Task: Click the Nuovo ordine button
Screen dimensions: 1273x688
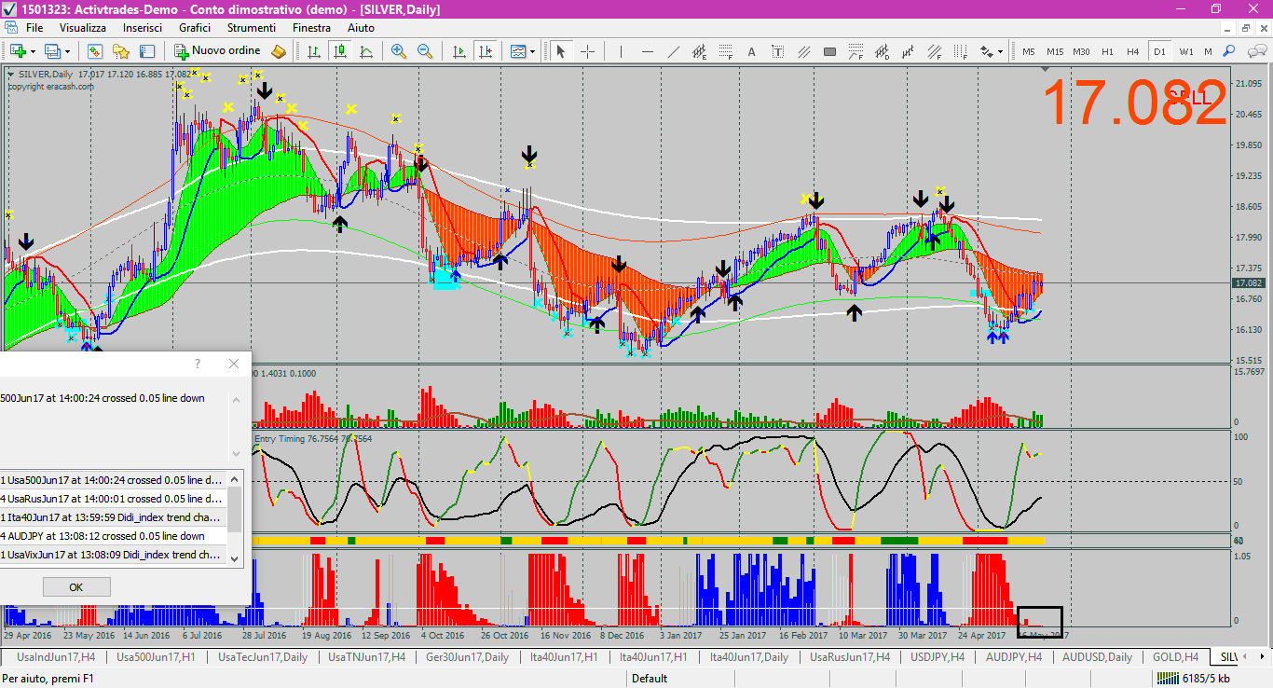Action: [x=217, y=51]
